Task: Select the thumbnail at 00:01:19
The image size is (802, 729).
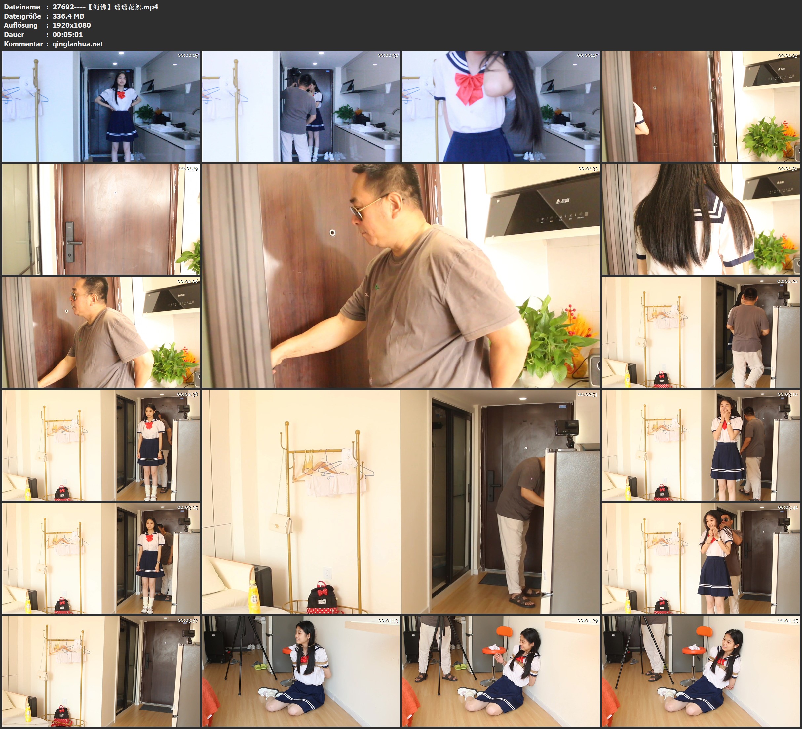Action: coord(101,219)
